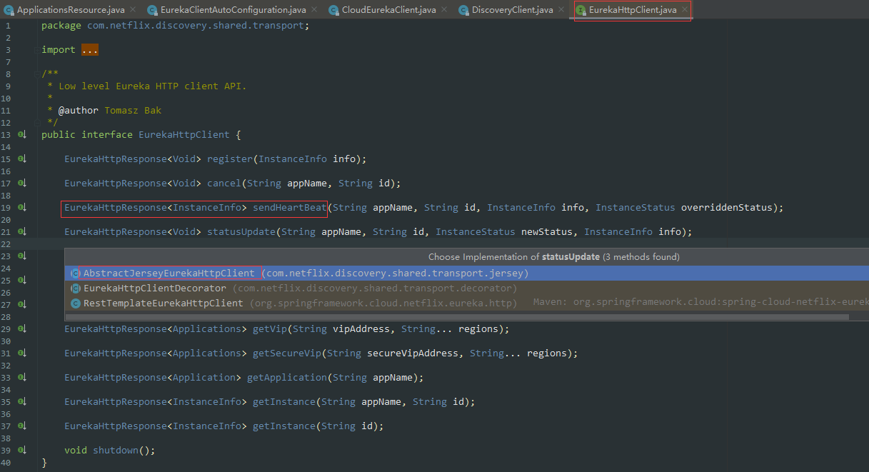869x472 pixels.
Task: Click line number 21 in gutter
Action: pos(6,232)
